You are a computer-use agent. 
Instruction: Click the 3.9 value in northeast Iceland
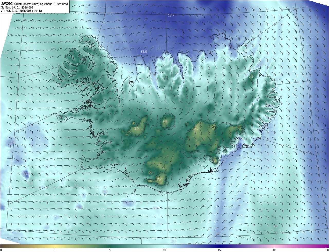(251, 77)
